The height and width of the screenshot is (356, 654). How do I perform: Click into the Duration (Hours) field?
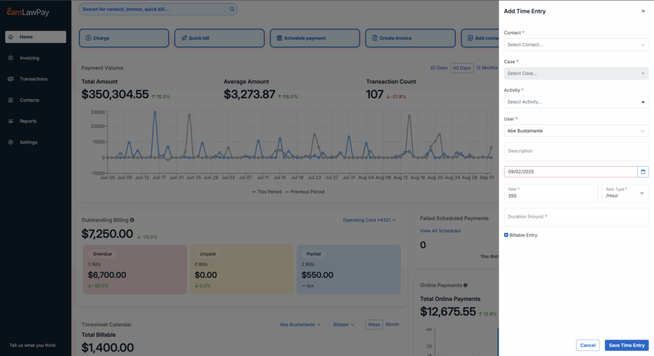click(575, 217)
